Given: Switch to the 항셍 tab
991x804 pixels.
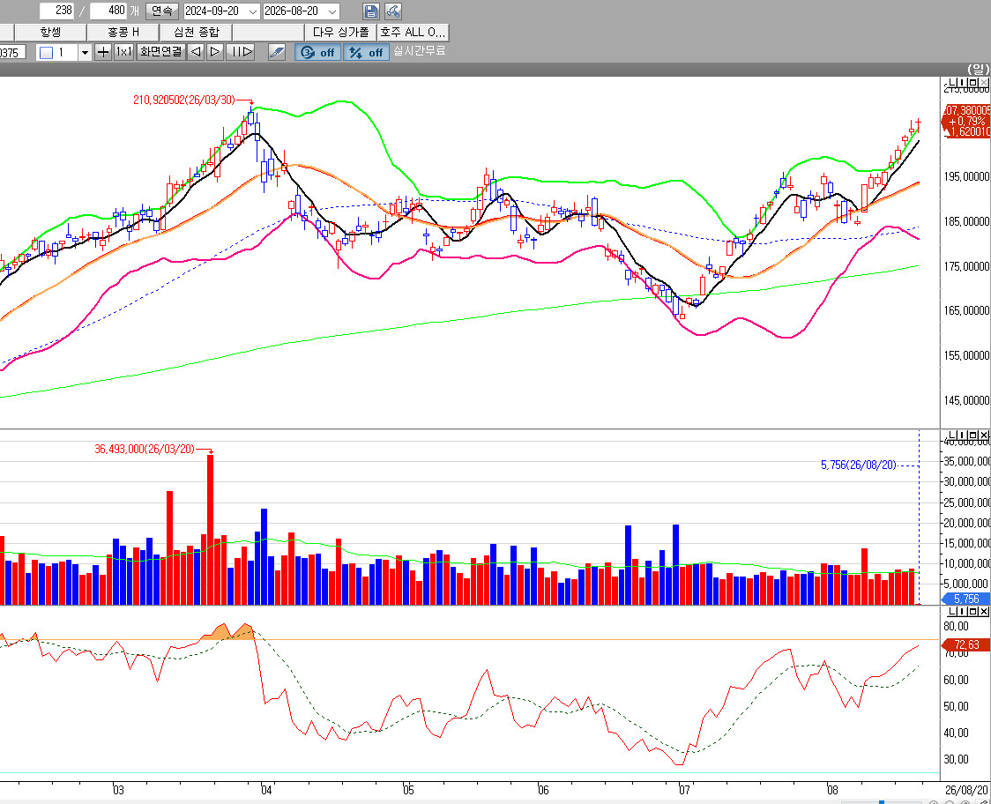Looking at the screenshot, I should coord(50,32).
